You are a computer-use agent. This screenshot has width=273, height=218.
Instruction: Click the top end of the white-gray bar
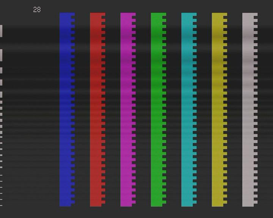tap(248, 15)
